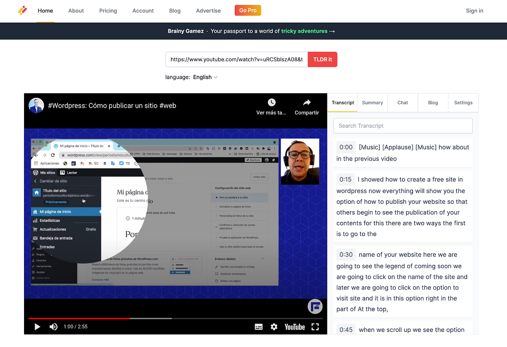507x347 pixels.
Task: Jump to 0:00 transcript timestamp
Action: tap(346, 147)
